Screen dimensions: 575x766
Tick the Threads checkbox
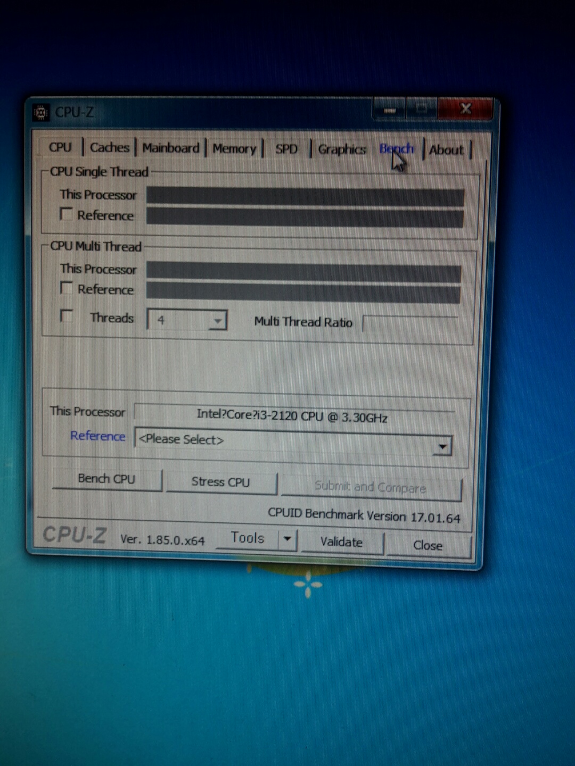click(x=67, y=316)
